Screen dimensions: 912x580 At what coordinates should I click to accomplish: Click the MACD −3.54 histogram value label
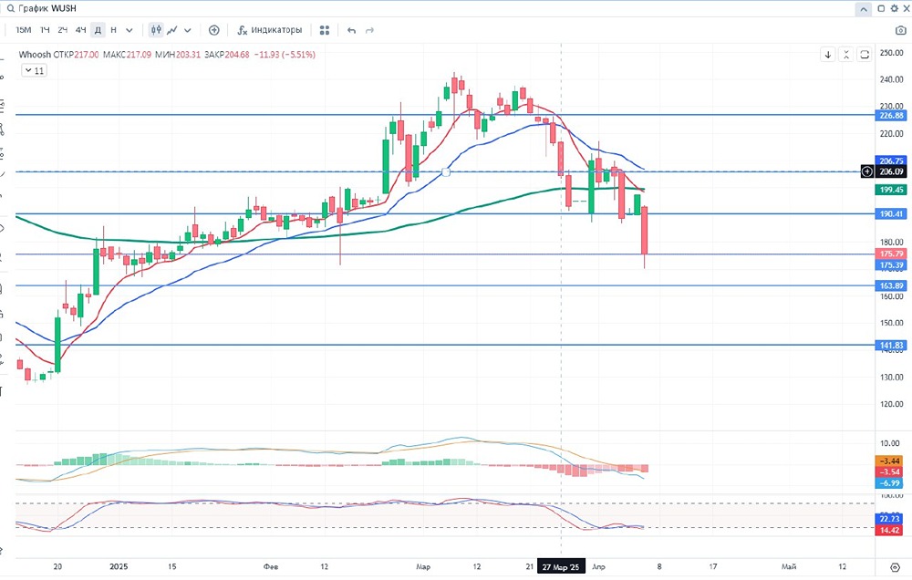pos(889,471)
